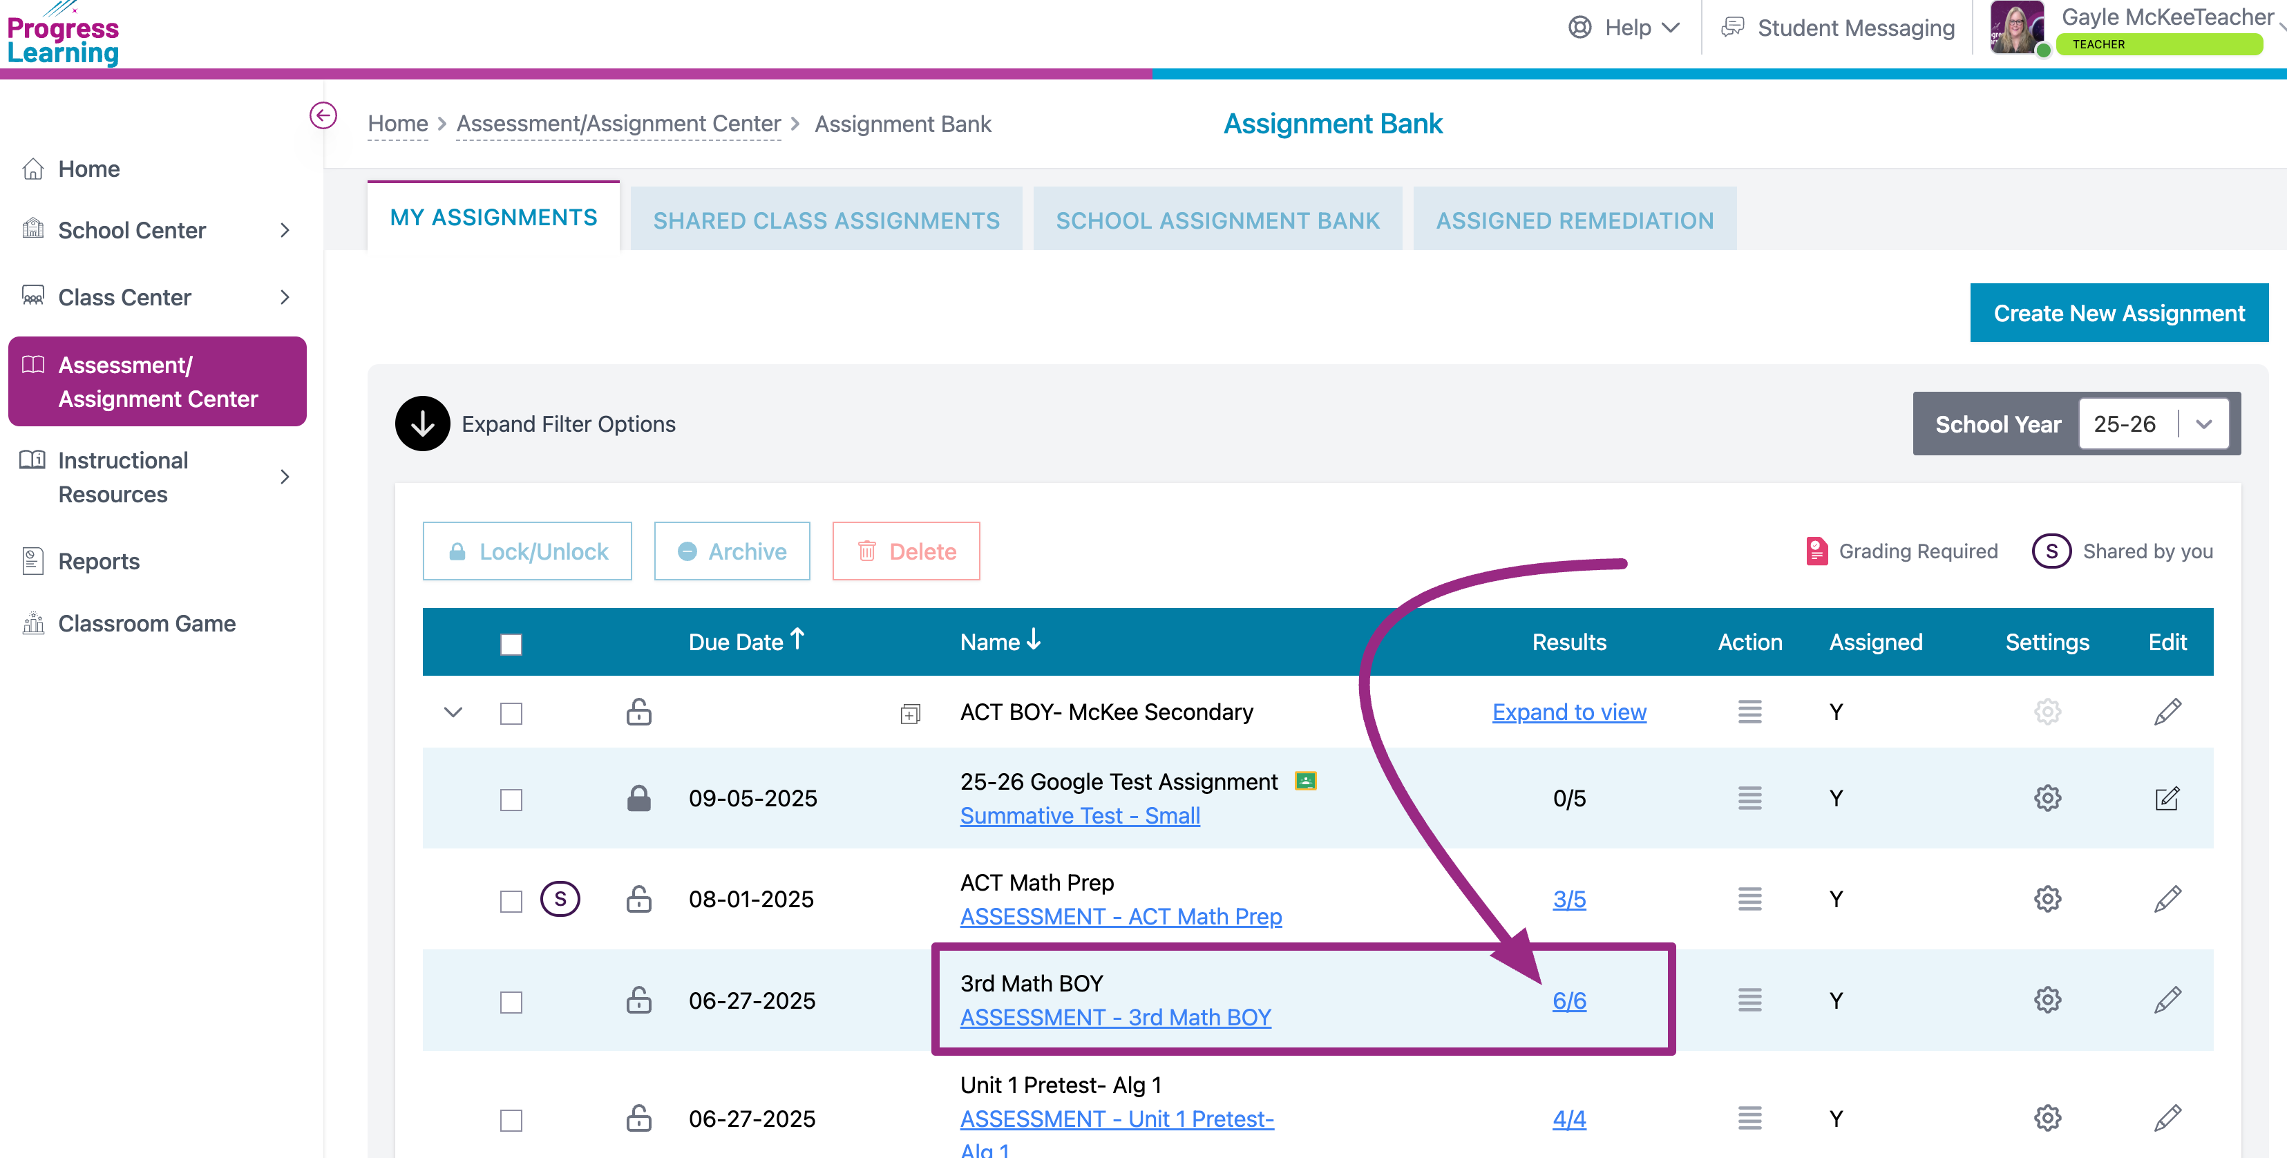This screenshot has height=1158, width=2287.
Task: Edit ACT BOY- McKee Secondary with pencil icon
Action: tap(2167, 712)
